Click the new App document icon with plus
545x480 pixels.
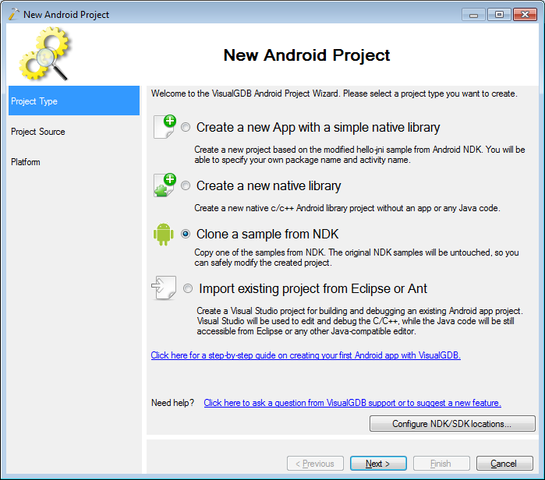pos(165,126)
